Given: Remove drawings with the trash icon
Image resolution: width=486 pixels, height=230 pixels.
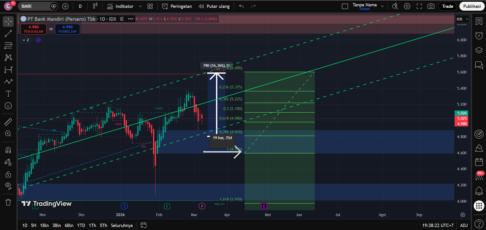Looking at the screenshot, I should click(x=8, y=202).
